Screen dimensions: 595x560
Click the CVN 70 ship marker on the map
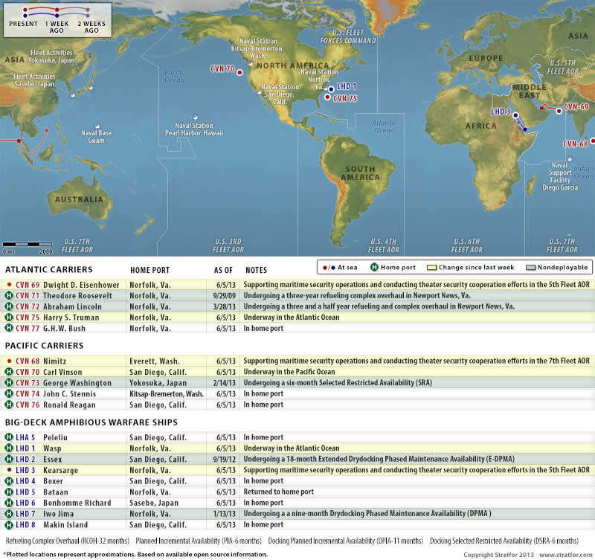[x=240, y=69]
